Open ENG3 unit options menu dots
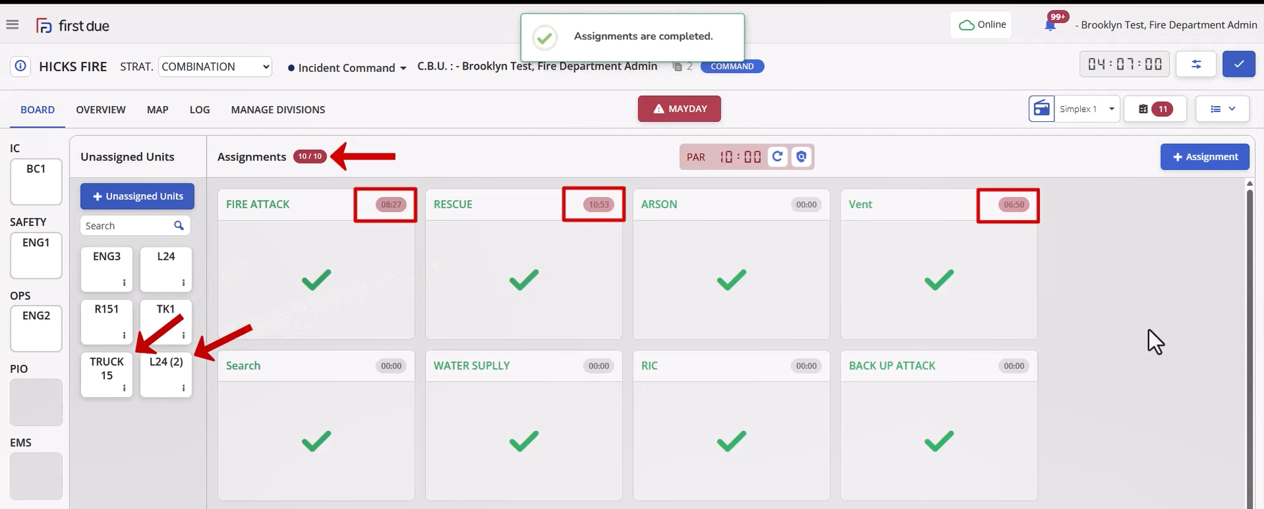 (124, 282)
